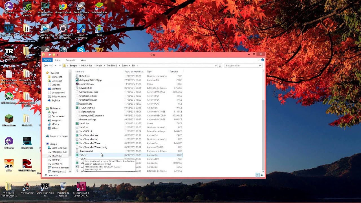The width and height of the screenshot is (361, 203).
Task: Open the Archivo menu tab
Action: point(47,60)
